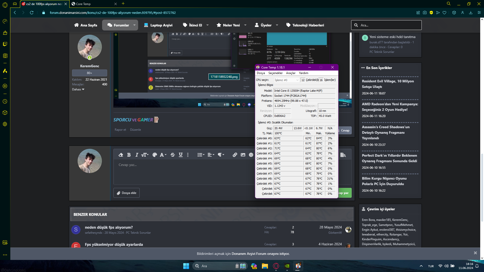Open text color palette icon in editor
The image size is (484, 272).
point(155,155)
